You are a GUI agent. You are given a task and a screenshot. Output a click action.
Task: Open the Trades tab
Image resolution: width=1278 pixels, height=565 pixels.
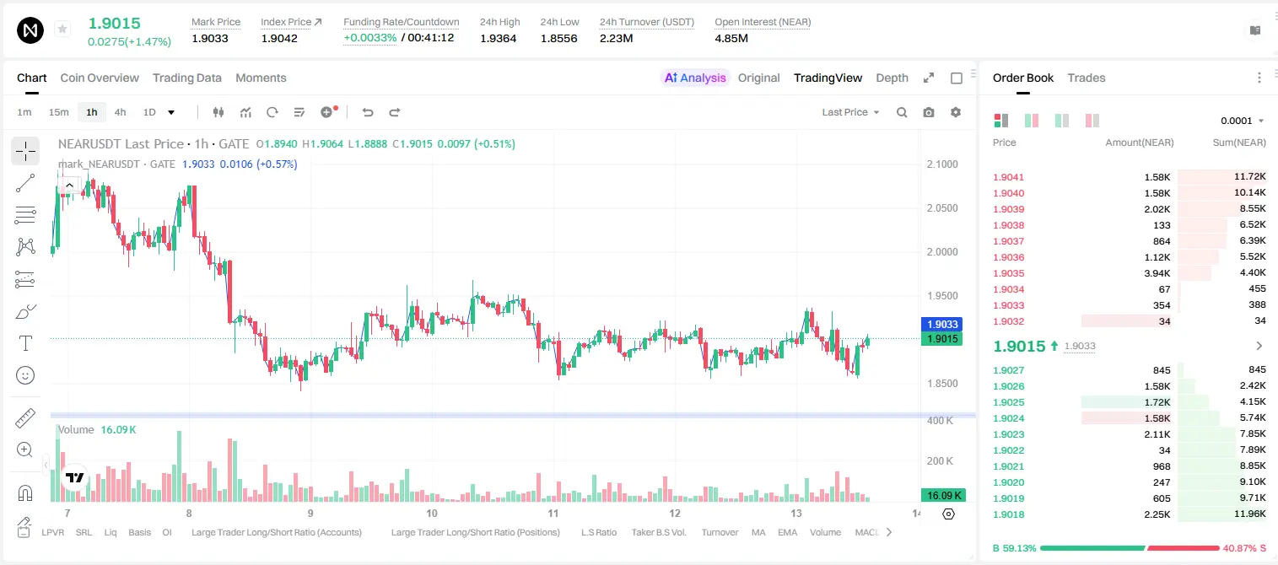(1086, 78)
